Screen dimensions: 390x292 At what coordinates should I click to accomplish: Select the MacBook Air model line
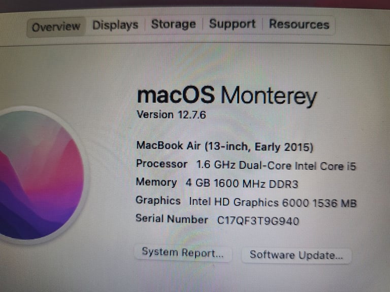click(224, 147)
